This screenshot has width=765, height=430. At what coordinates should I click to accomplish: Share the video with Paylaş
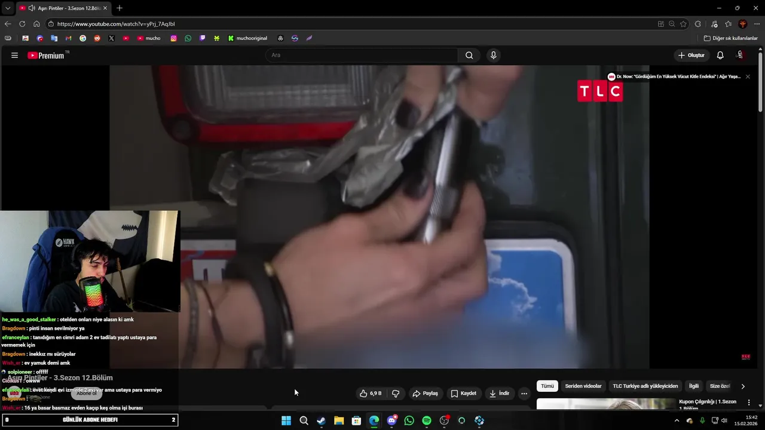426,394
